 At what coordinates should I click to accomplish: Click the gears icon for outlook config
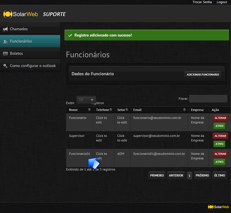point(5,66)
